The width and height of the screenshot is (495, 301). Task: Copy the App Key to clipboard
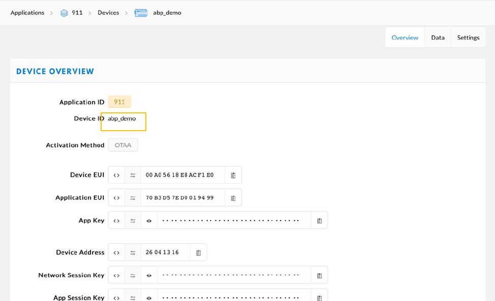point(319,221)
